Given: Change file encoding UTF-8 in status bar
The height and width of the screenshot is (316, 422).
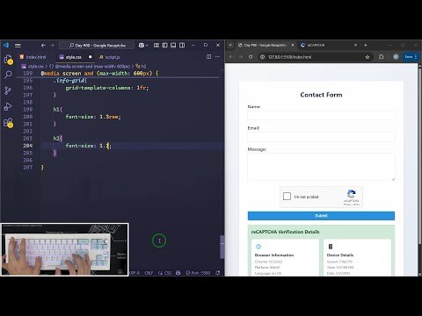Looking at the screenshot, I should coord(135,273).
